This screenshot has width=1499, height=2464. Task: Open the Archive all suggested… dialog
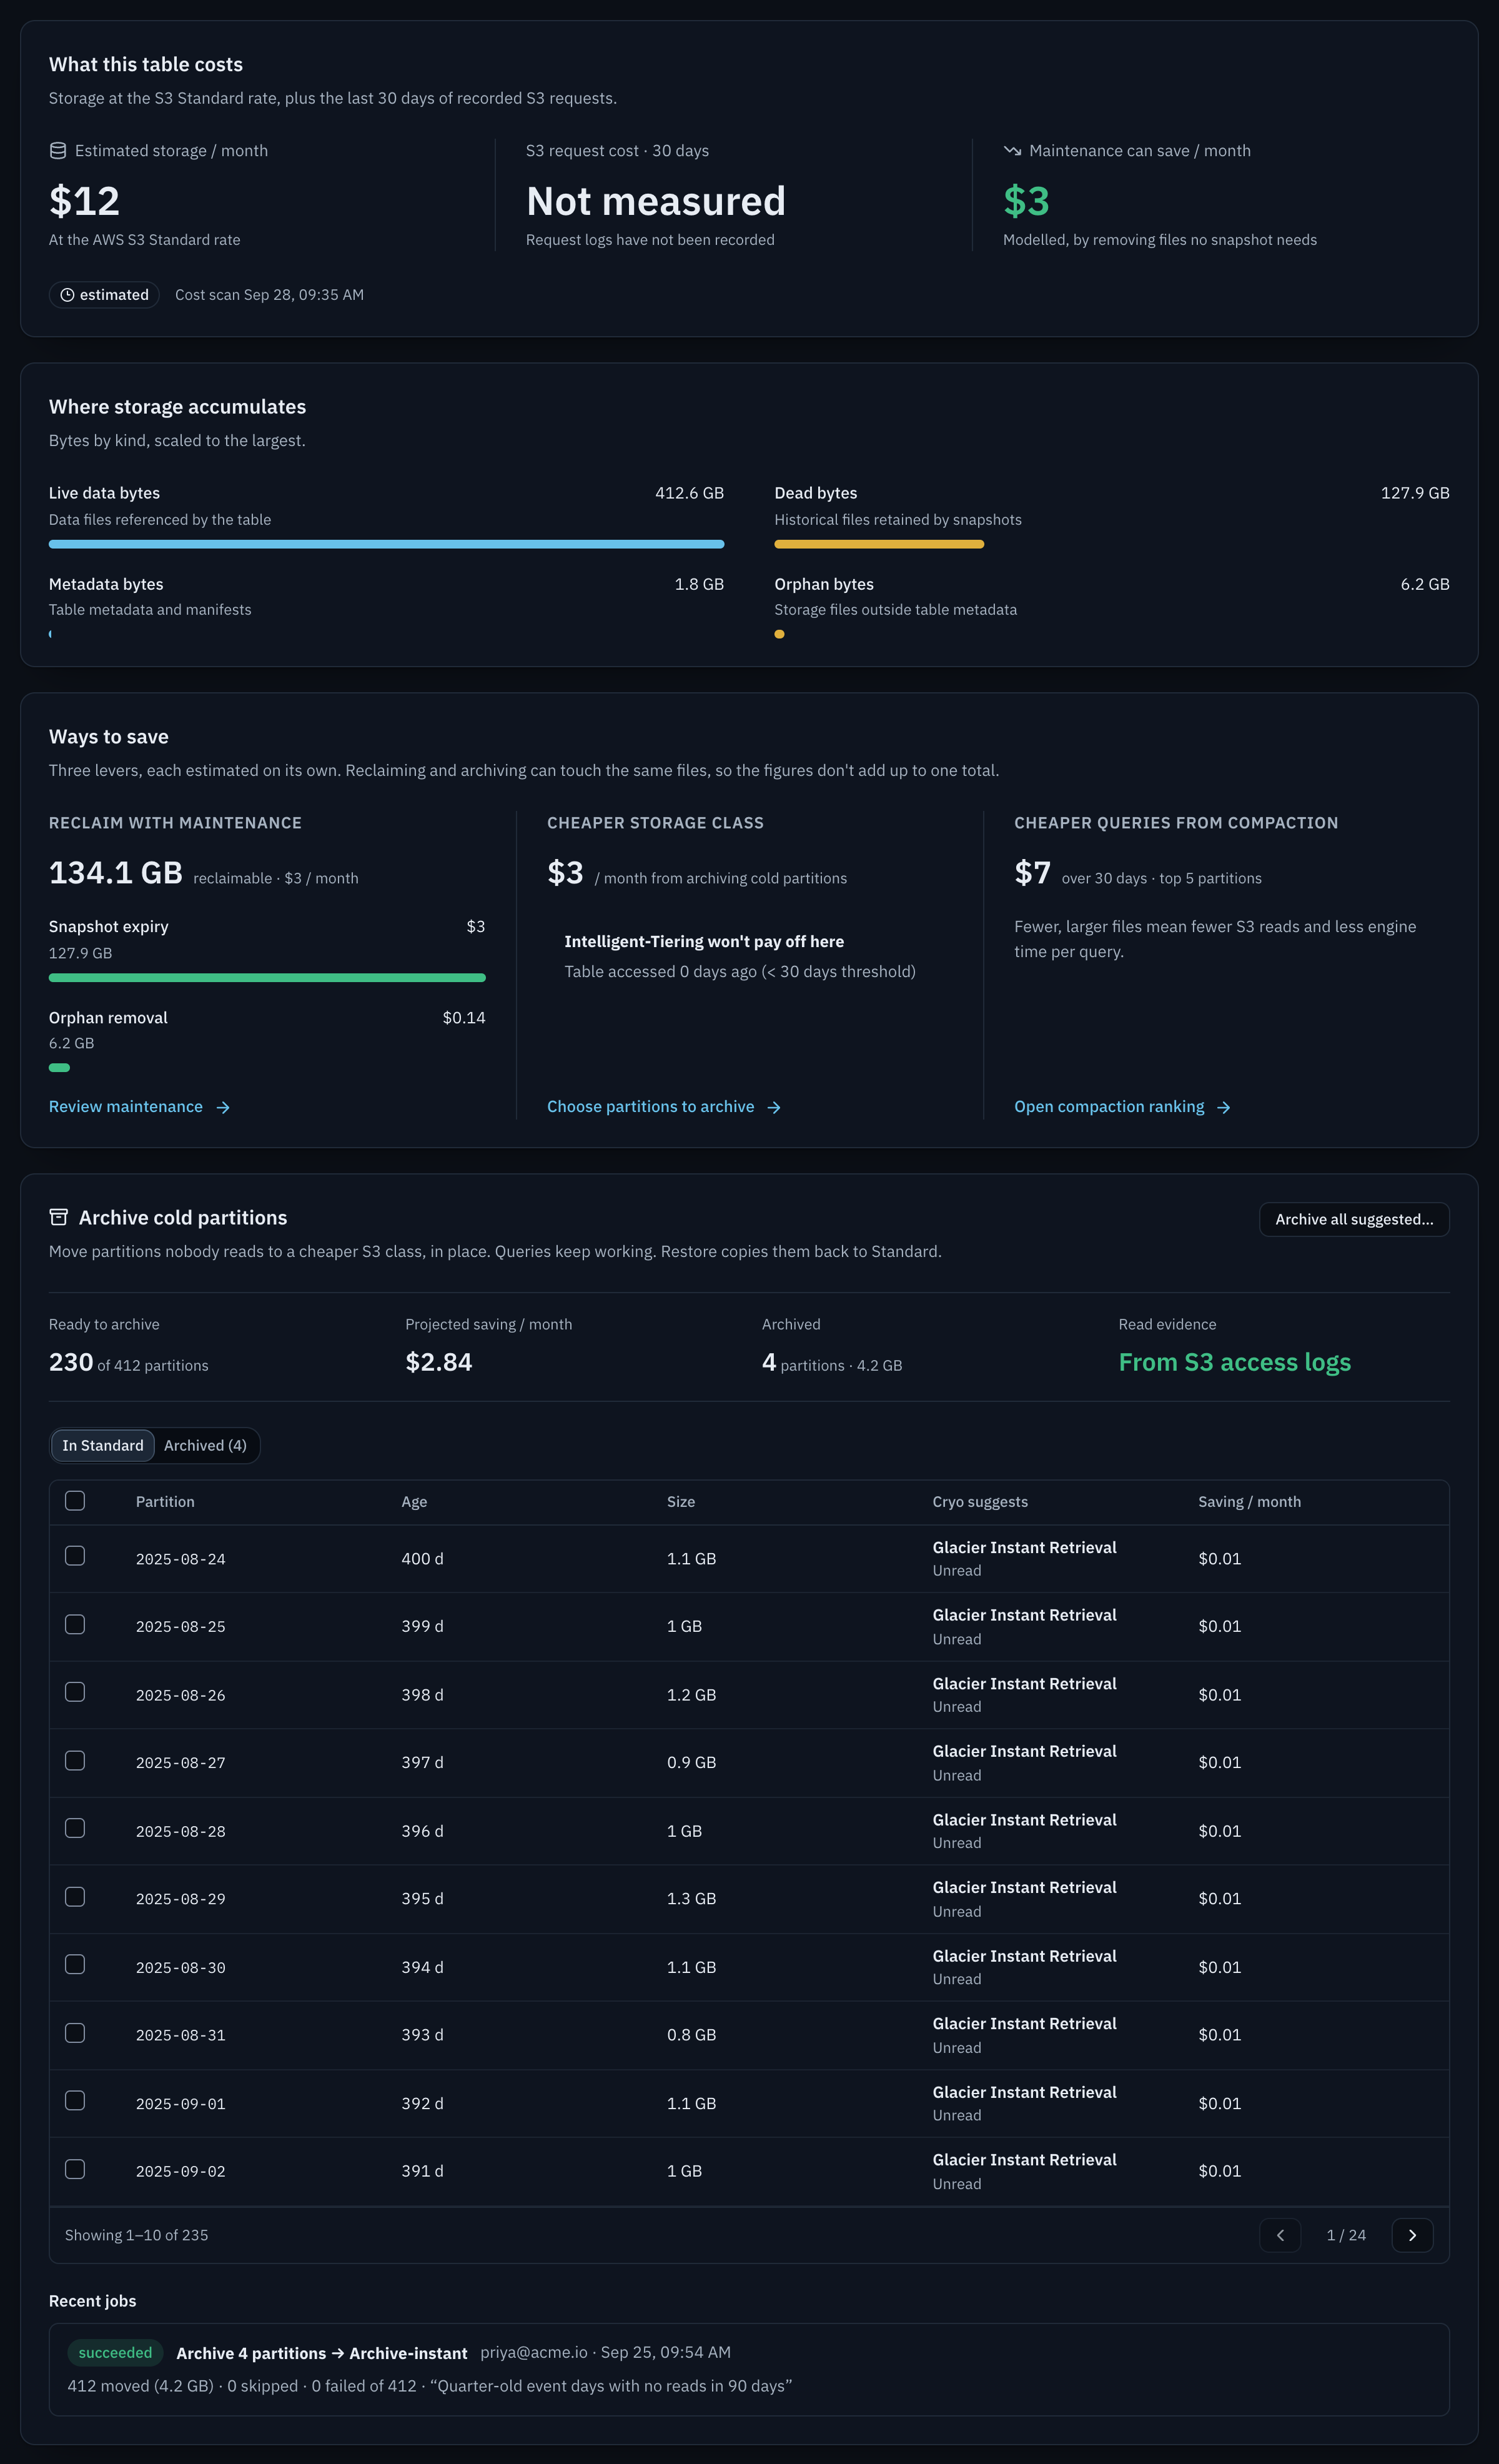1354,1219
